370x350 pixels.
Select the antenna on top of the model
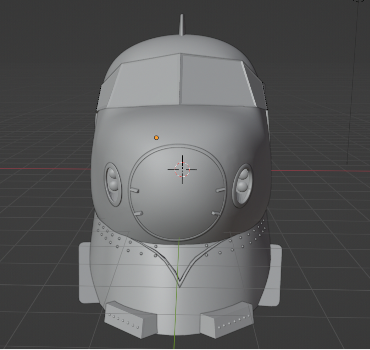point(182,25)
